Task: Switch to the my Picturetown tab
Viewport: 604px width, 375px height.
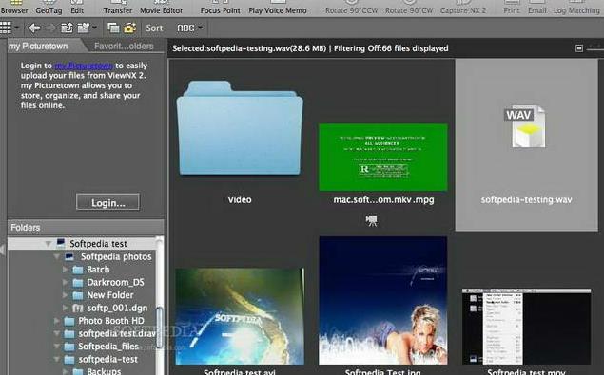Action: click(x=38, y=47)
